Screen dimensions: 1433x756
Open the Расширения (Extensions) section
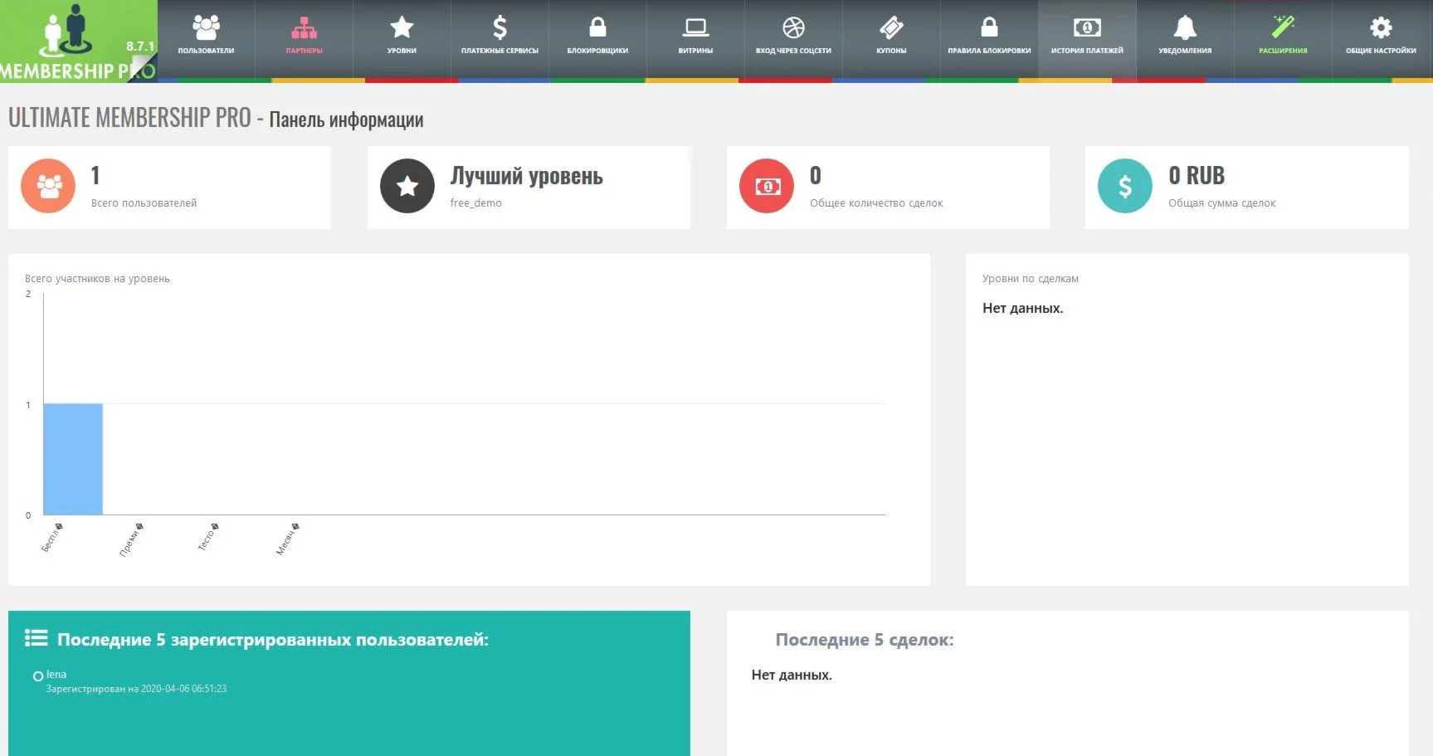(1282, 37)
